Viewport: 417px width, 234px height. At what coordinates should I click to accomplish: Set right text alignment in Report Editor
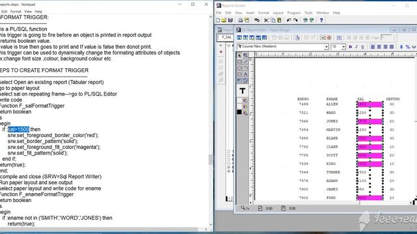click(x=385, y=47)
